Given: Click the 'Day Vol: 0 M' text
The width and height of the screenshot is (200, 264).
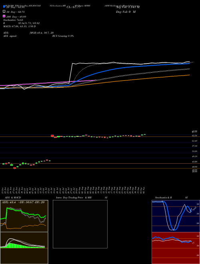Looking at the screenshot, I should 126,12.
